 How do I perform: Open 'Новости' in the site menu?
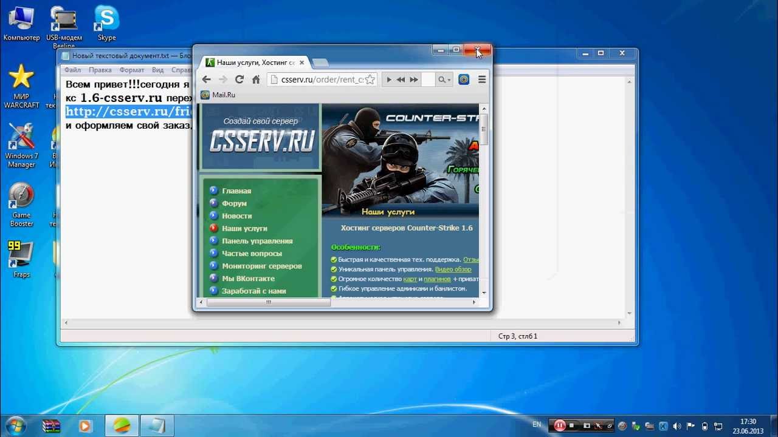pyautogui.click(x=236, y=215)
